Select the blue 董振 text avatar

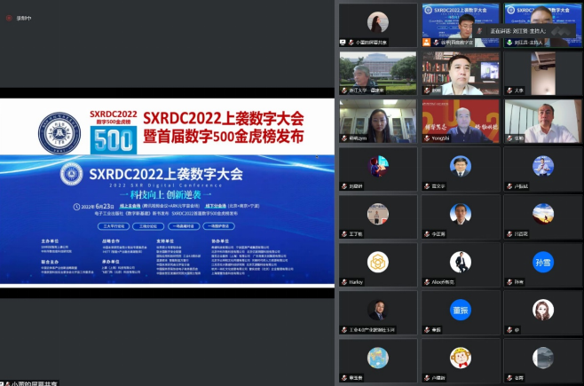click(x=461, y=310)
